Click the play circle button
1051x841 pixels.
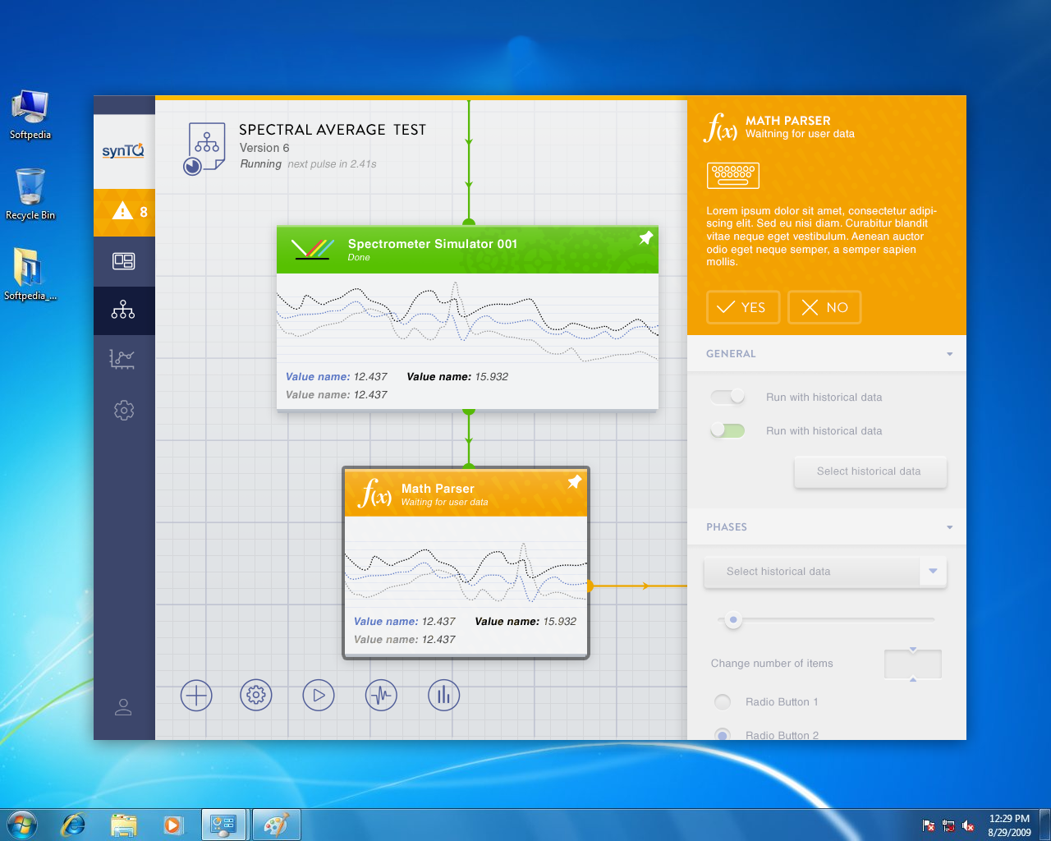point(319,696)
